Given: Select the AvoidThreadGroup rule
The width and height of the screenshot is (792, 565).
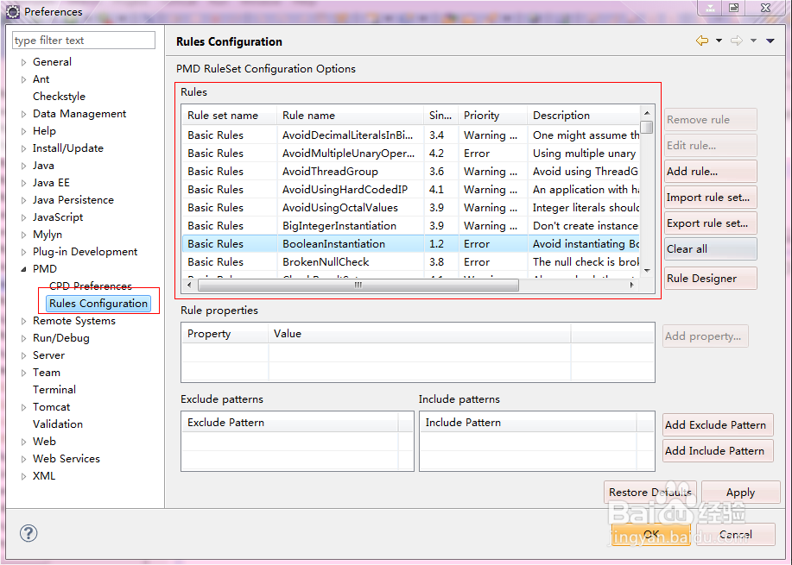Looking at the screenshot, I should (x=410, y=172).
